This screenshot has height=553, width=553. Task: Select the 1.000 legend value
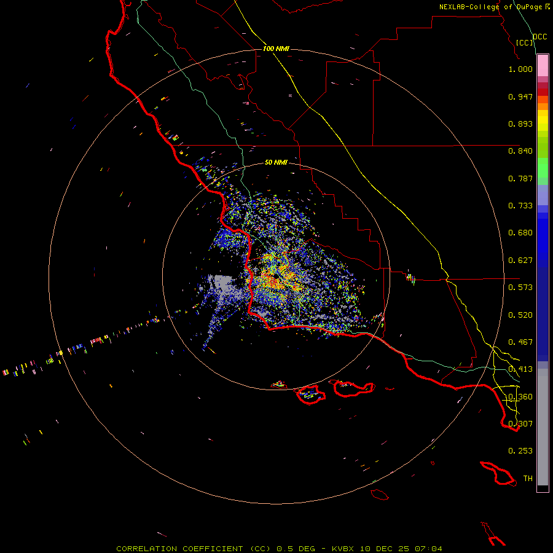point(520,69)
